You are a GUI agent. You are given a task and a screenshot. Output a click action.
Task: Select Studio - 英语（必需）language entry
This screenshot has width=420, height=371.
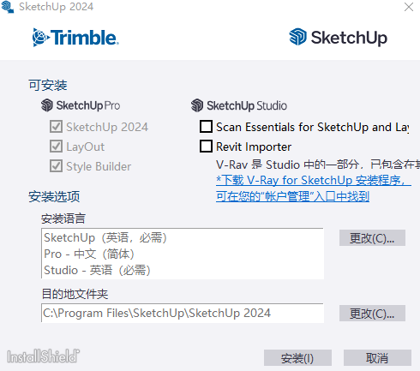97,270
